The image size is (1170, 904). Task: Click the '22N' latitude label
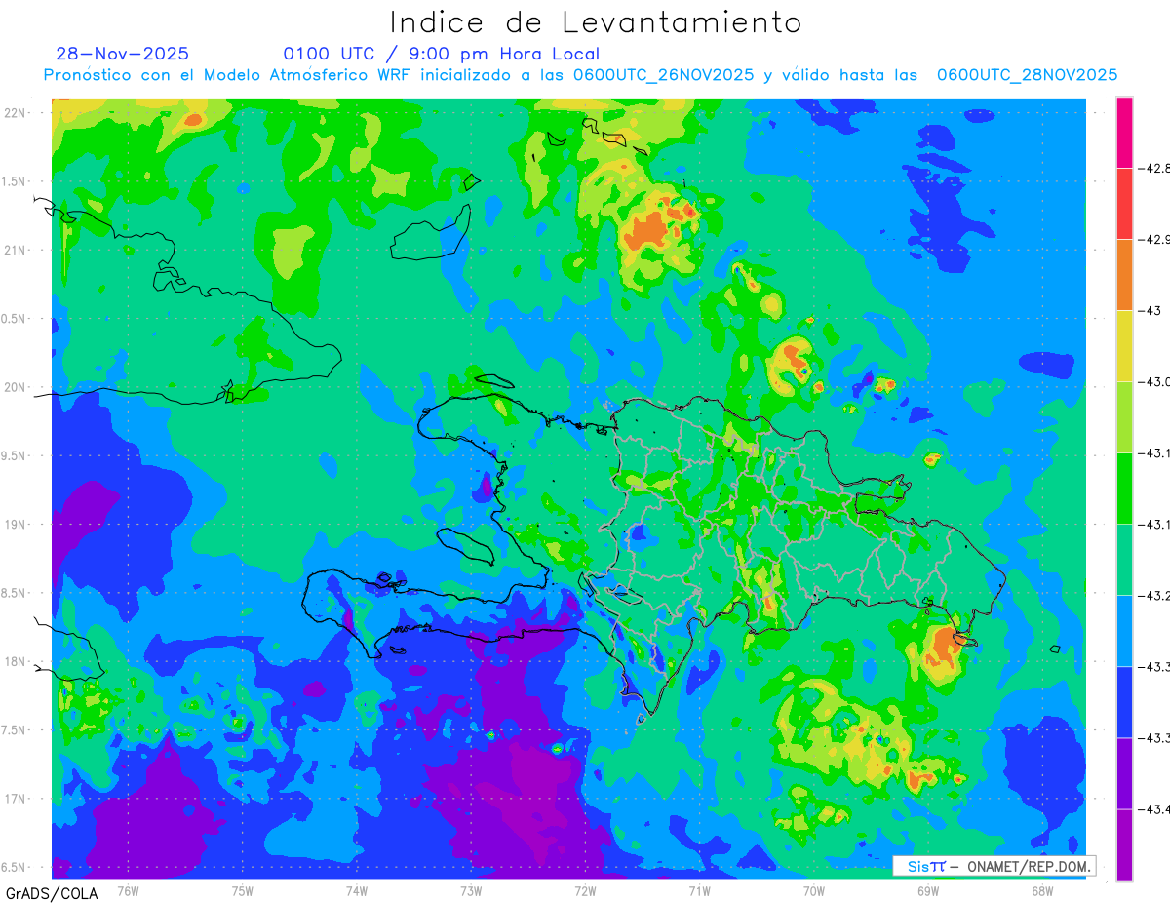click(15, 112)
